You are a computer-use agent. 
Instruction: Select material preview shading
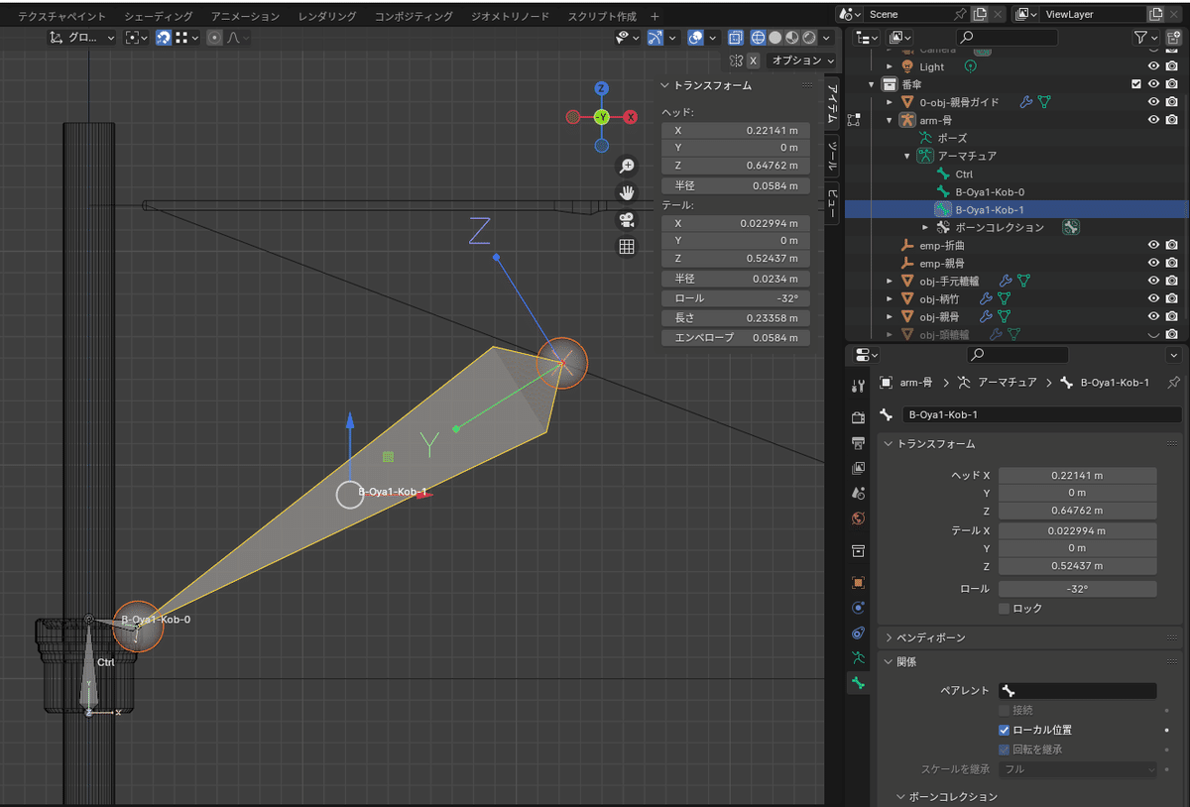pyautogui.click(x=792, y=38)
